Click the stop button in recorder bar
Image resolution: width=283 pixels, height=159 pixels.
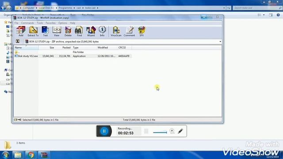pyautogui.click(x=146, y=131)
